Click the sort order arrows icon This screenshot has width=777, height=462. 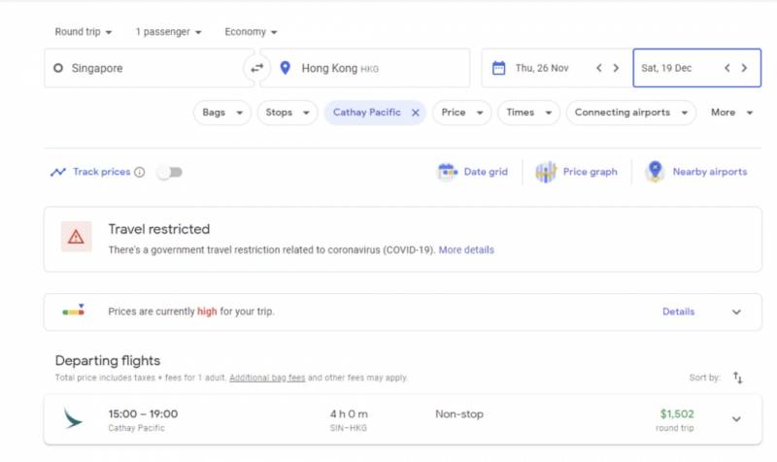pyautogui.click(x=738, y=378)
